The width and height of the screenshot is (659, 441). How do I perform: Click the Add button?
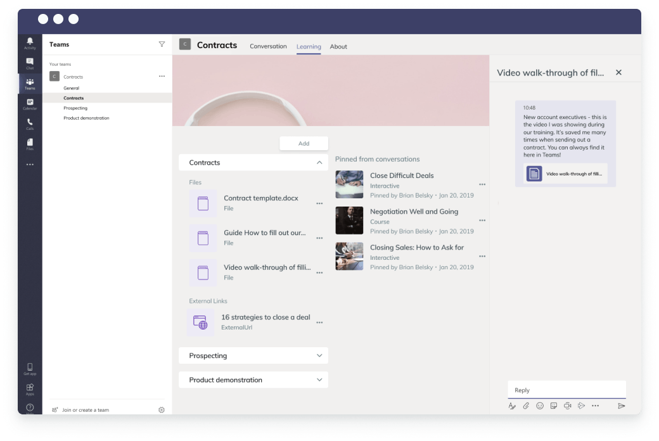(x=304, y=143)
